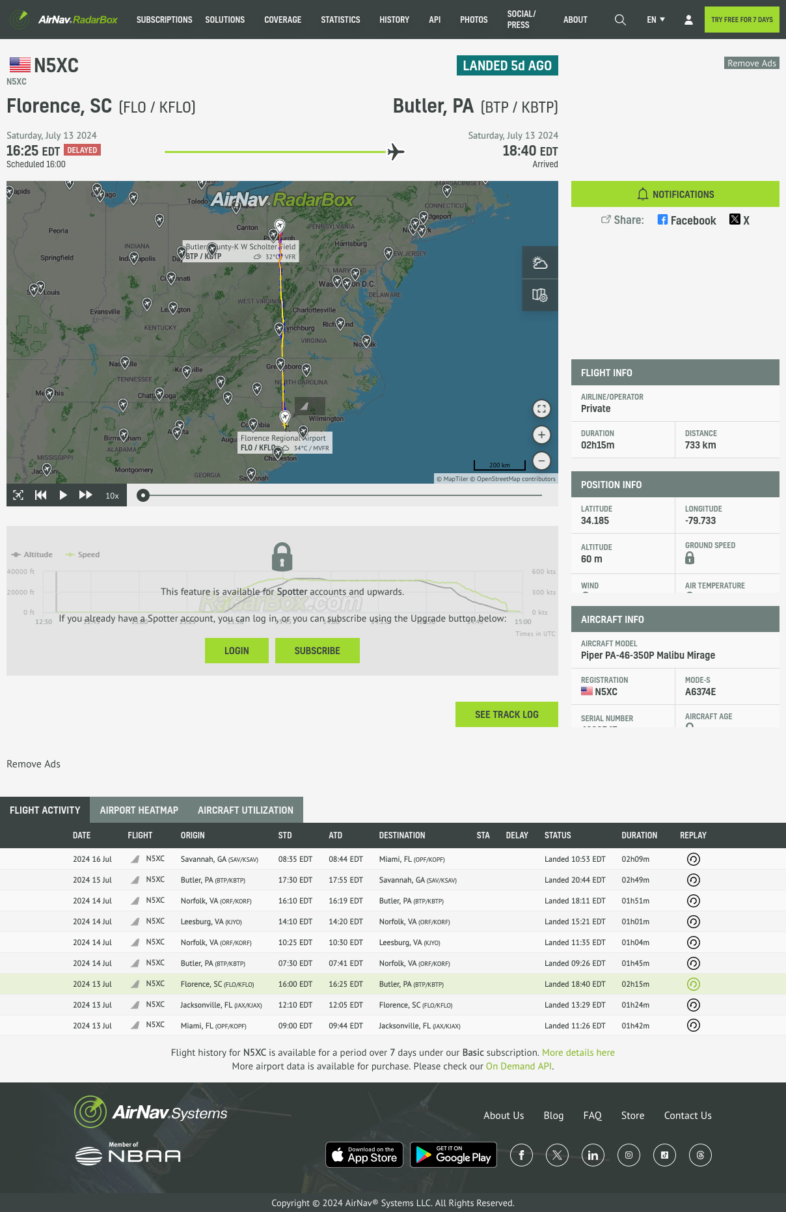Switch to the Aircraft Utilization tab
This screenshot has height=1212, width=786.
pyautogui.click(x=245, y=810)
